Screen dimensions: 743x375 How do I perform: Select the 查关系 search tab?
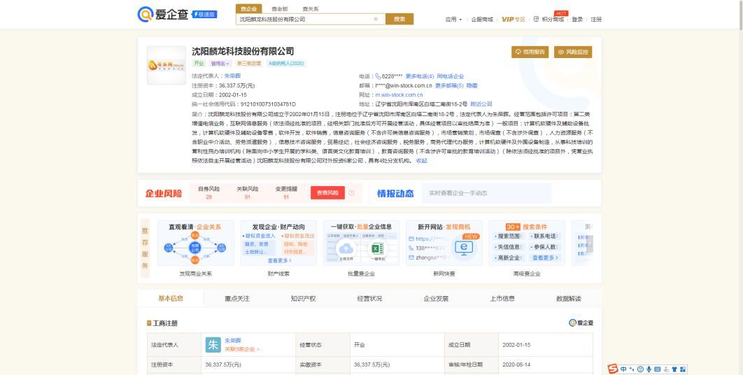[311, 8]
